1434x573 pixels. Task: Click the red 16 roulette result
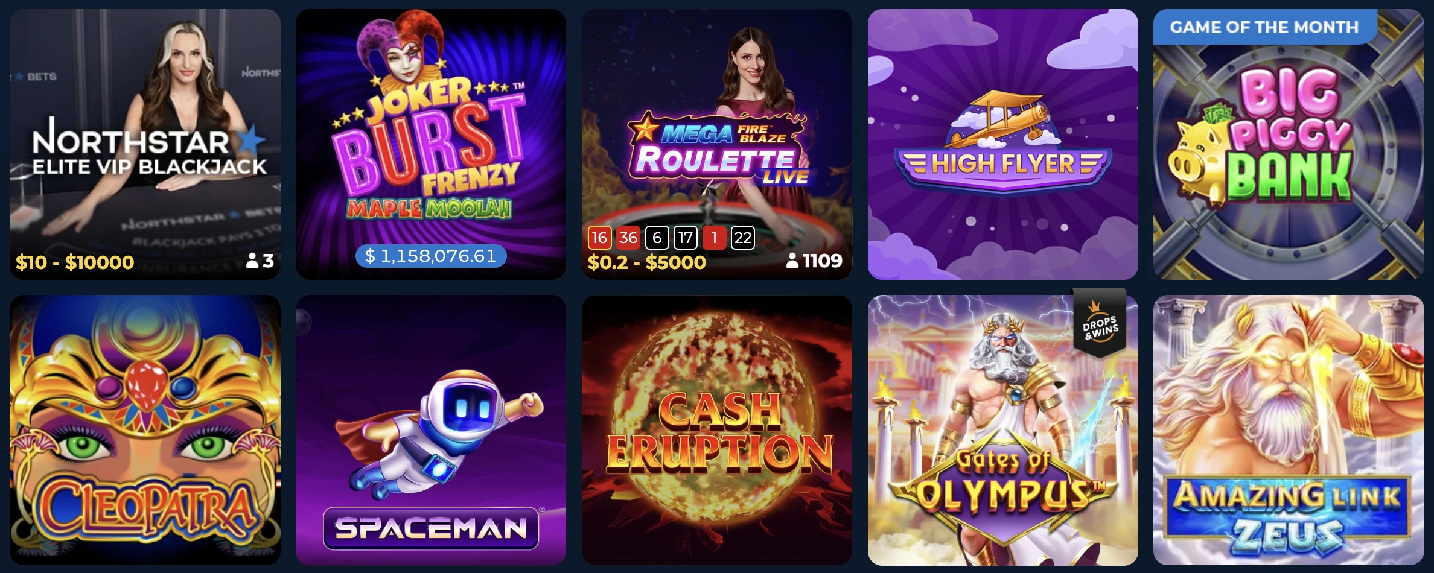pyautogui.click(x=599, y=238)
